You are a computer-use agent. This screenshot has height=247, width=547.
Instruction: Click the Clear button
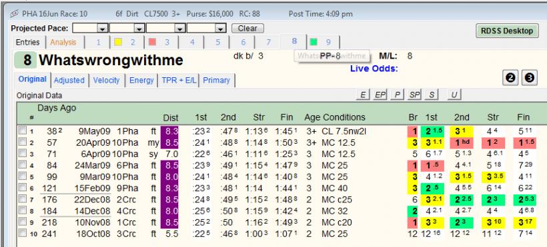pos(247,28)
